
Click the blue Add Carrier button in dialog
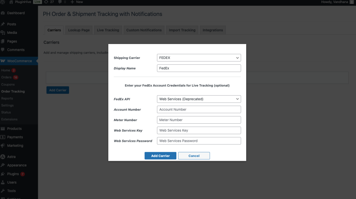click(160, 156)
